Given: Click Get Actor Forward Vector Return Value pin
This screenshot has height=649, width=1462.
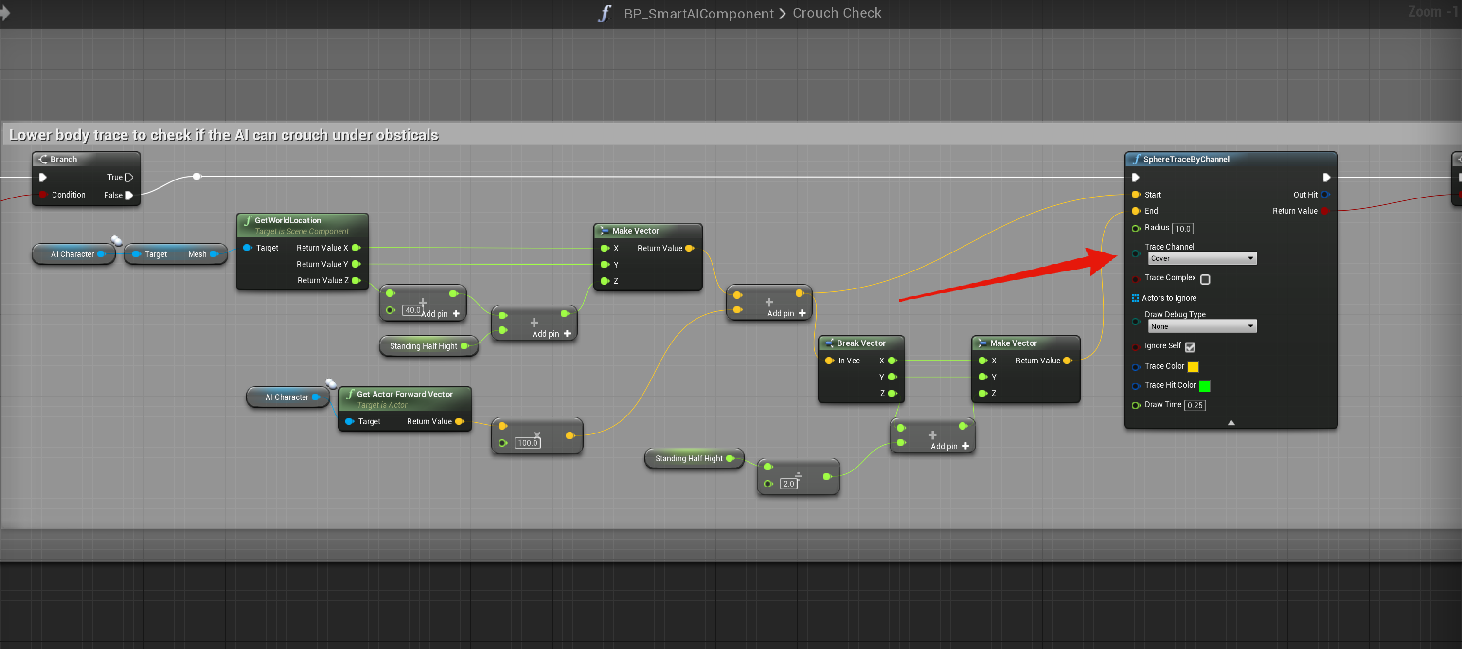Looking at the screenshot, I should pos(459,421).
